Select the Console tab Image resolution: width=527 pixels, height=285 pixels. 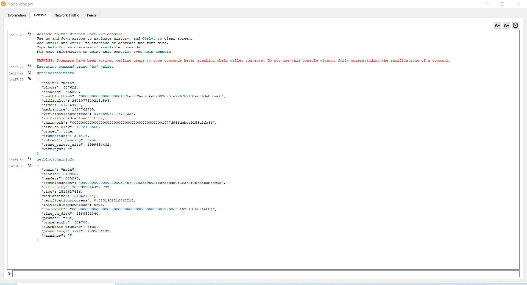[x=40, y=15]
